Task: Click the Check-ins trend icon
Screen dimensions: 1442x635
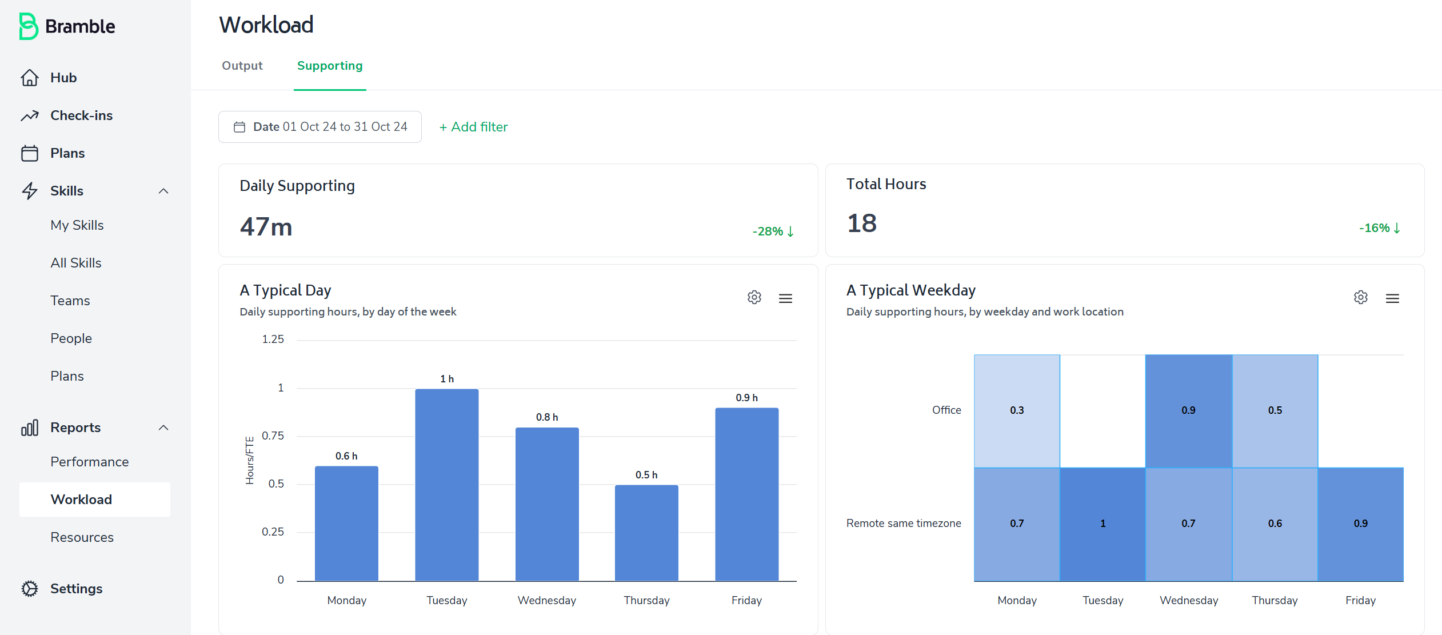Action: tap(30, 115)
